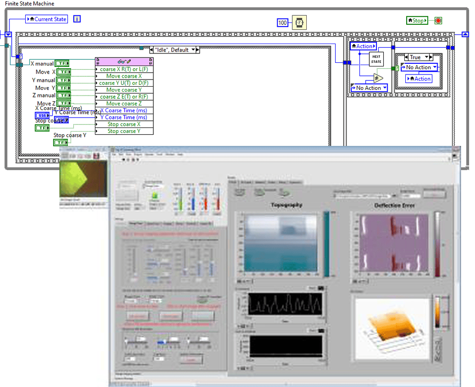This screenshot has height=387, width=475.
Task: Click the Topography teal color ramp
Action: [x=327, y=244]
